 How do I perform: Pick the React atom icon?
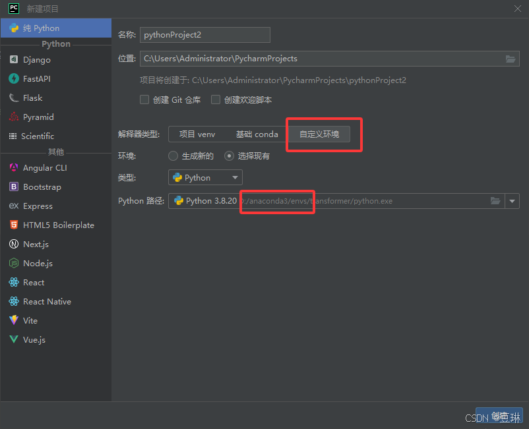tap(14, 282)
